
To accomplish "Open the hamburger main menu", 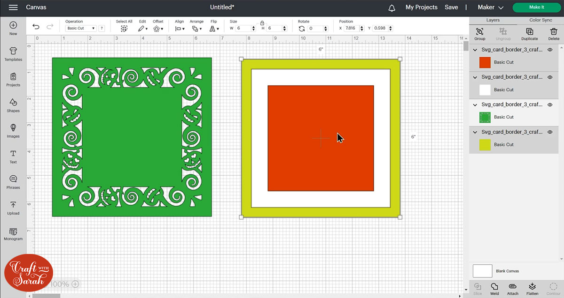I will click(13, 7).
